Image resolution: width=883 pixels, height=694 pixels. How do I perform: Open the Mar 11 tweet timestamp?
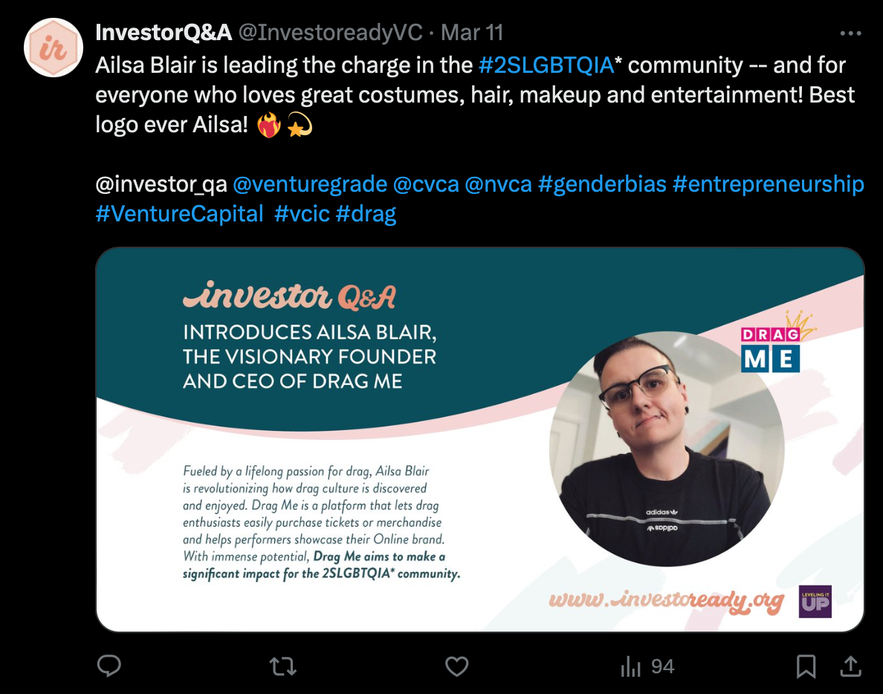coord(472,33)
